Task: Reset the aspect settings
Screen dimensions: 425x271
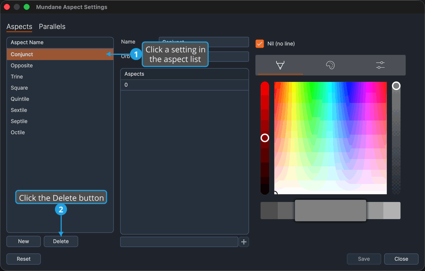Action: (x=24, y=259)
